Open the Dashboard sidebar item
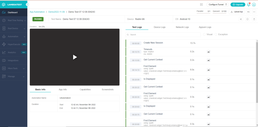Viewport: 258px width, 127px height. (14, 13)
